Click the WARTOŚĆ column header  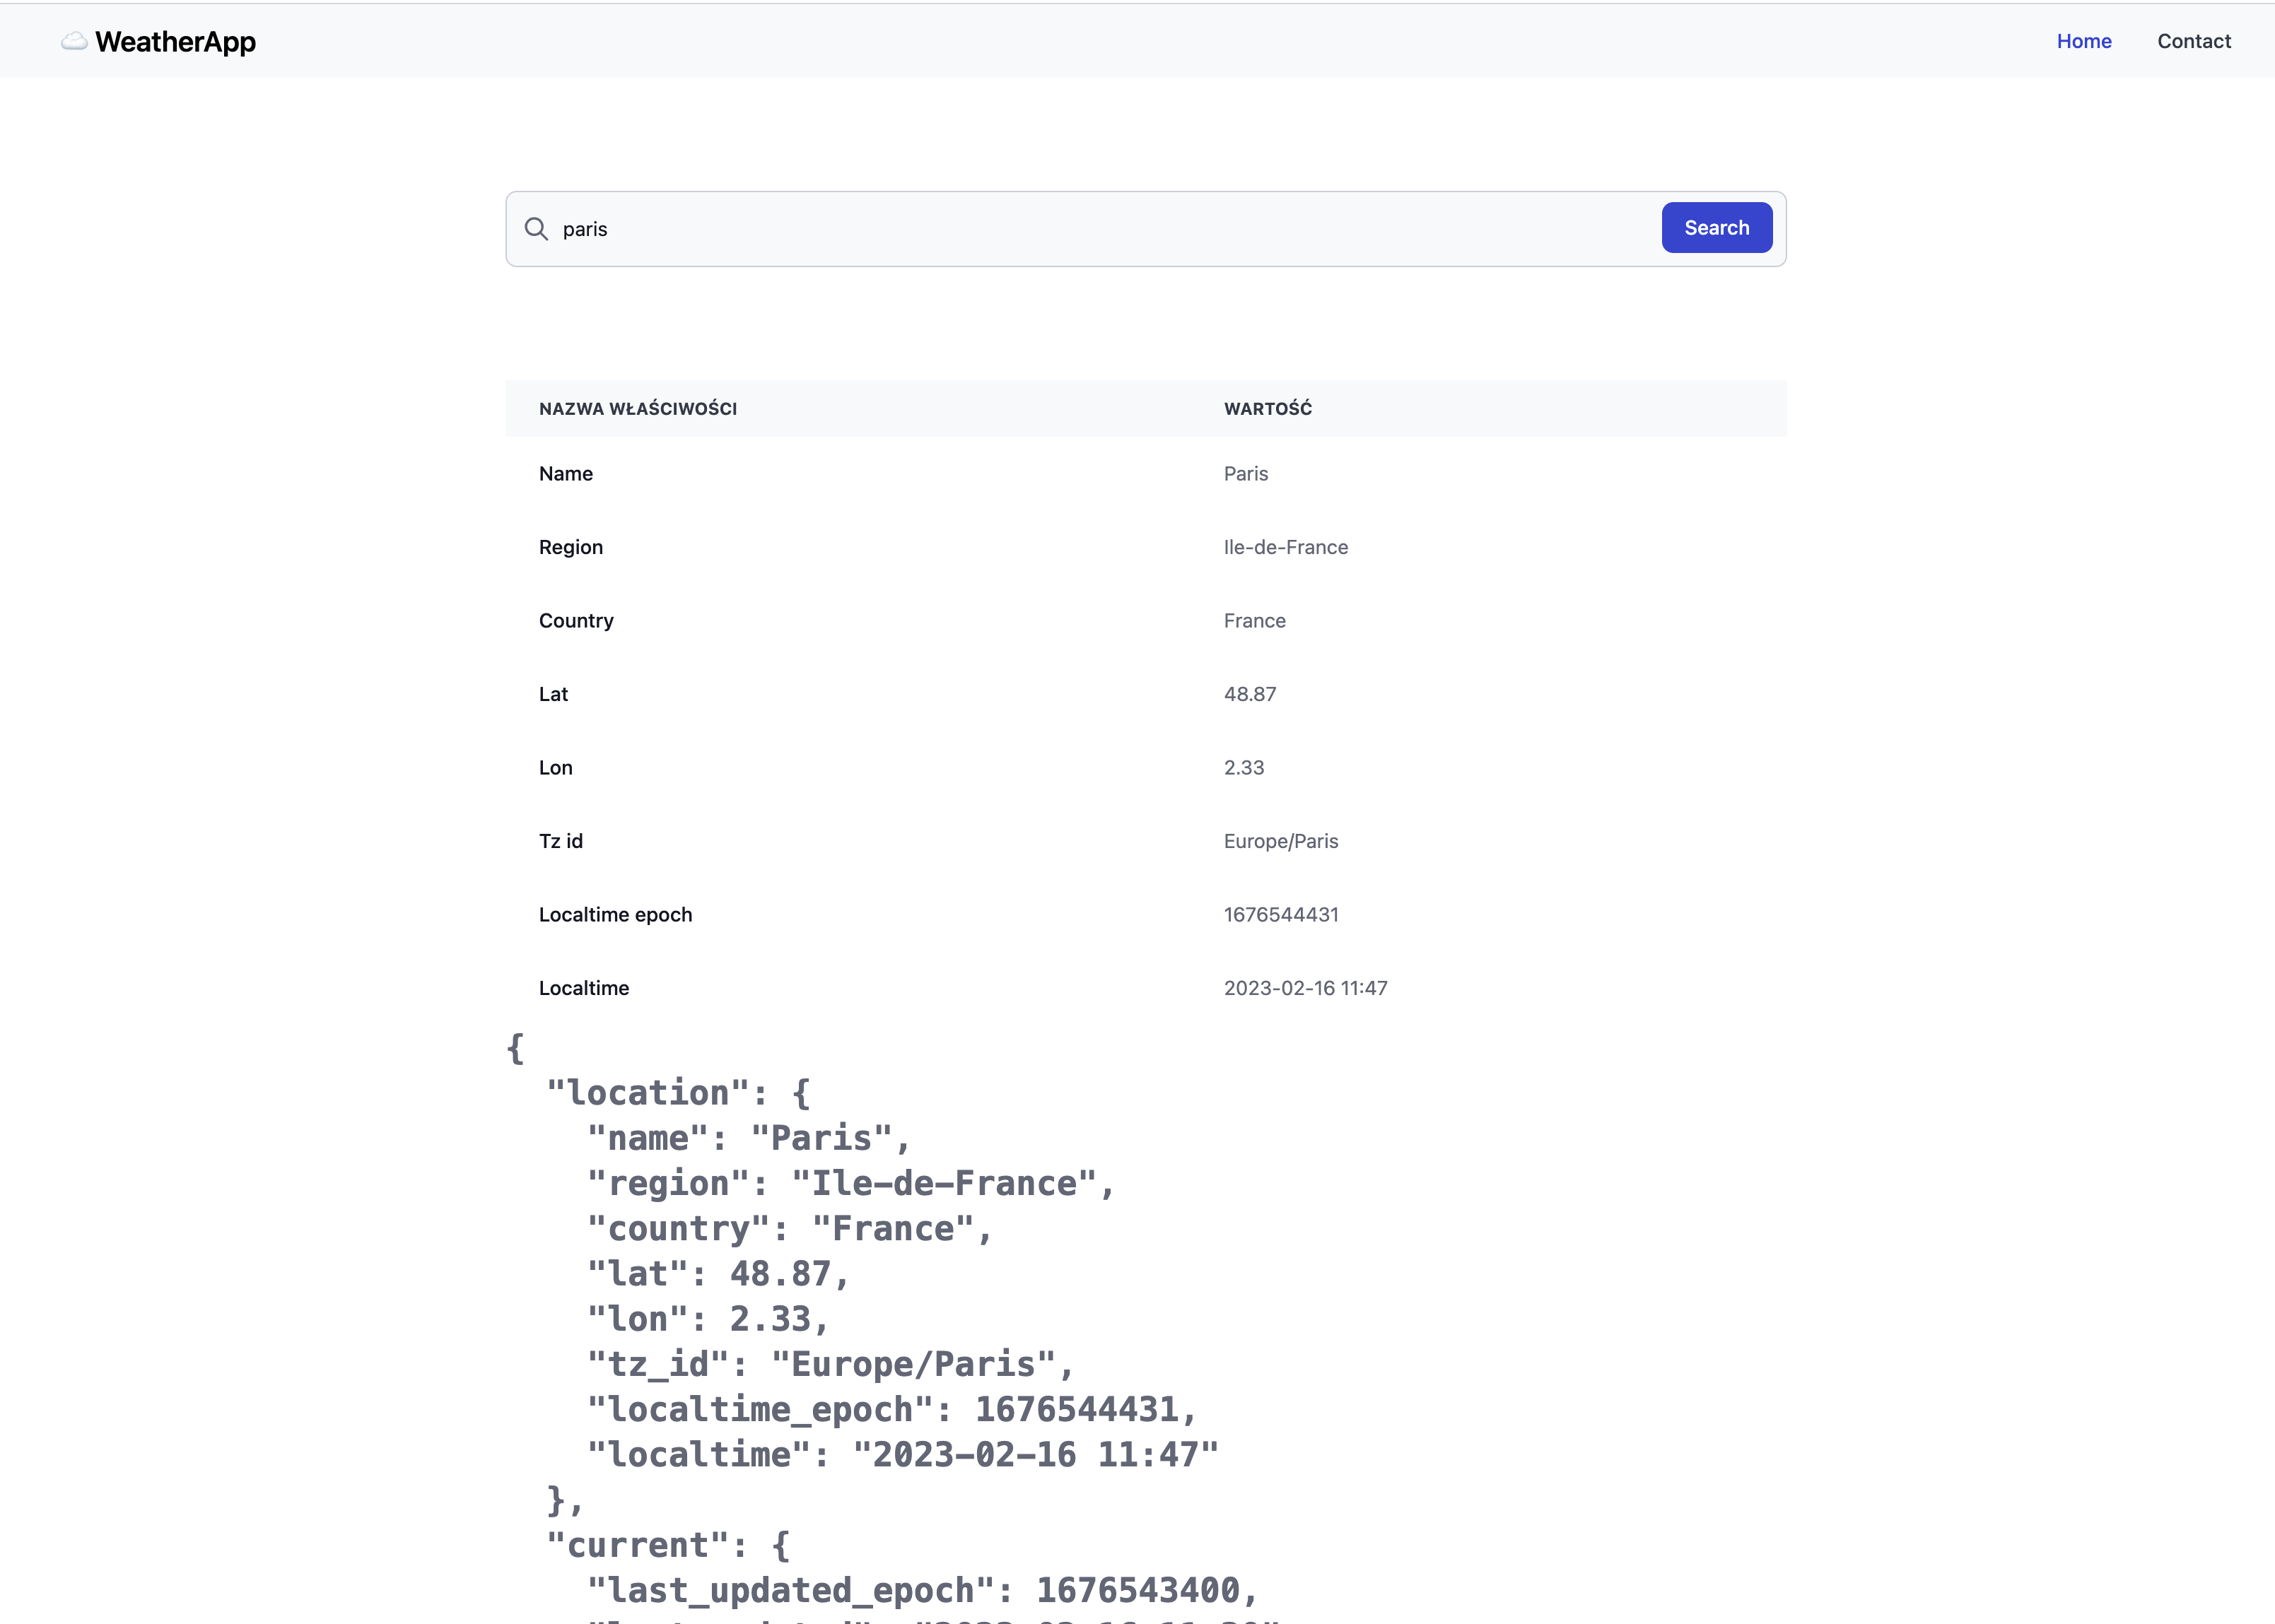pos(1268,408)
